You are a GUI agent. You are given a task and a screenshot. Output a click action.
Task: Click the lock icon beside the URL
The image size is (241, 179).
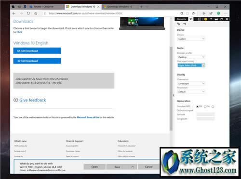(45, 13)
